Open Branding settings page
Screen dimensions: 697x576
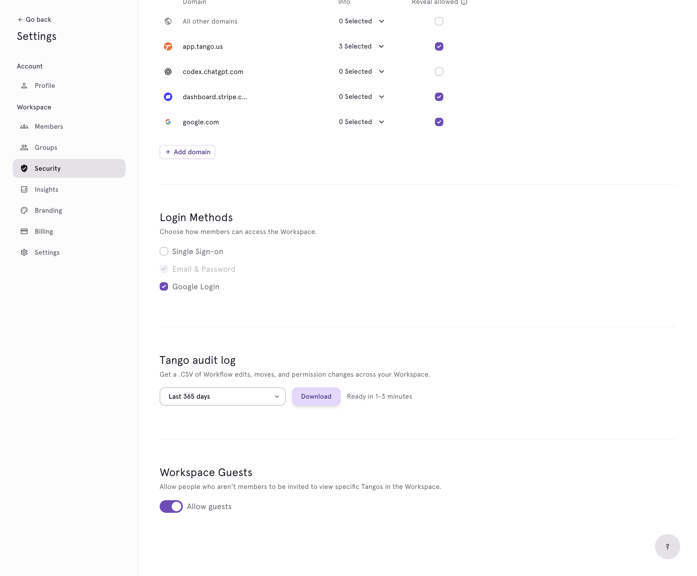[69, 210]
